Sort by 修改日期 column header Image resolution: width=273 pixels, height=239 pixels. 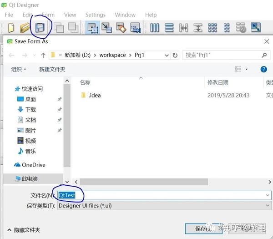(x=217, y=82)
